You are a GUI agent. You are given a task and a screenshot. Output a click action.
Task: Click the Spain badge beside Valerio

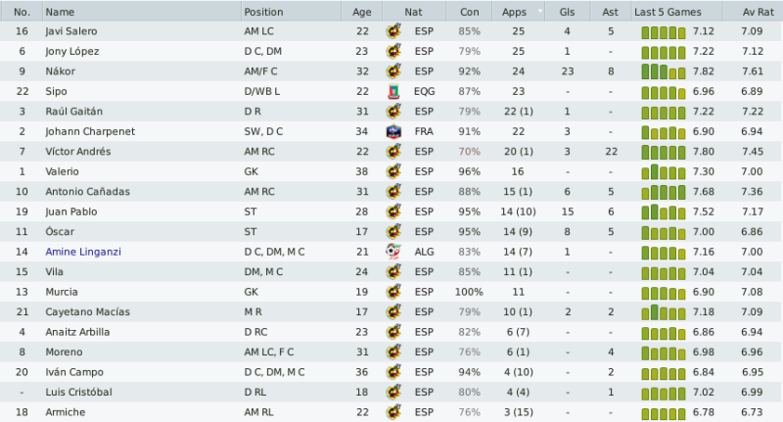[393, 171]
